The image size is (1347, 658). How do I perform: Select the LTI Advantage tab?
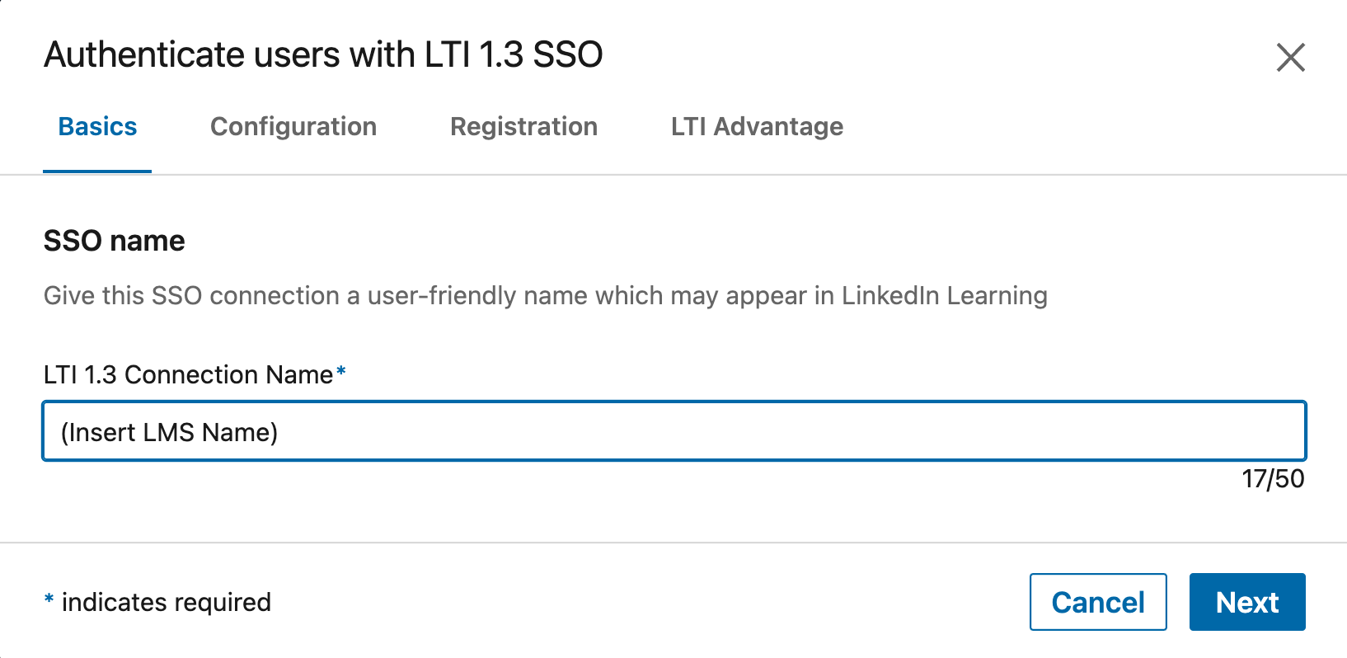click(x=757, y=127)
